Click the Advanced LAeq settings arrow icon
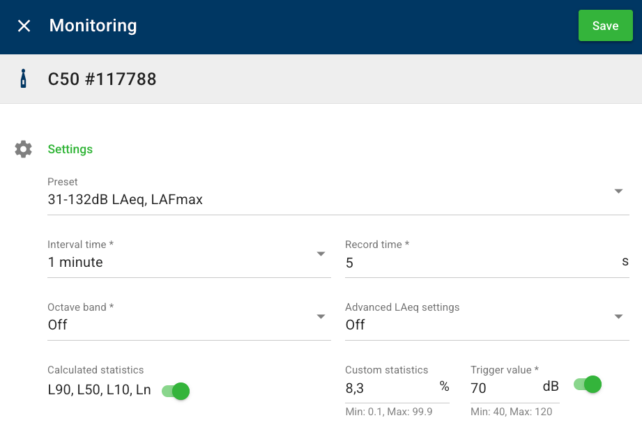The height and width of the screenshot is (441, 642). tap(618, 317)
